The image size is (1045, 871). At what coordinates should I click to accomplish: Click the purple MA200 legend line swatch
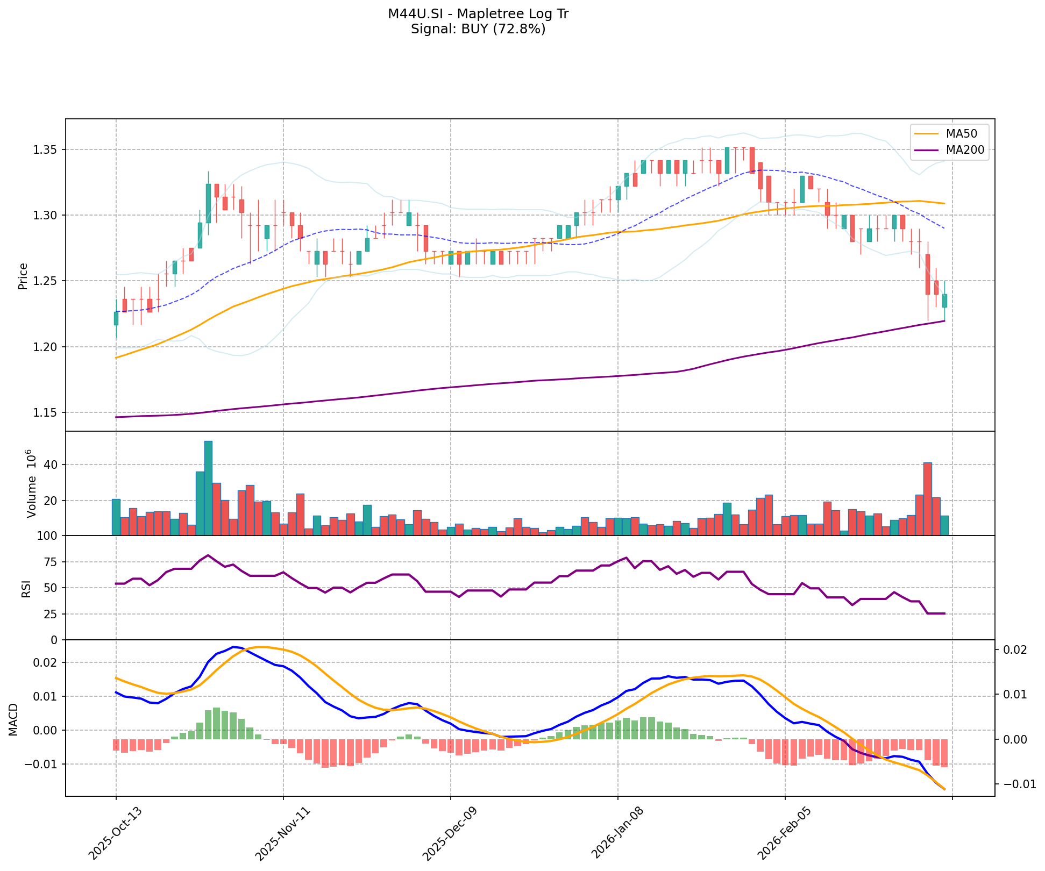(926, 150)
